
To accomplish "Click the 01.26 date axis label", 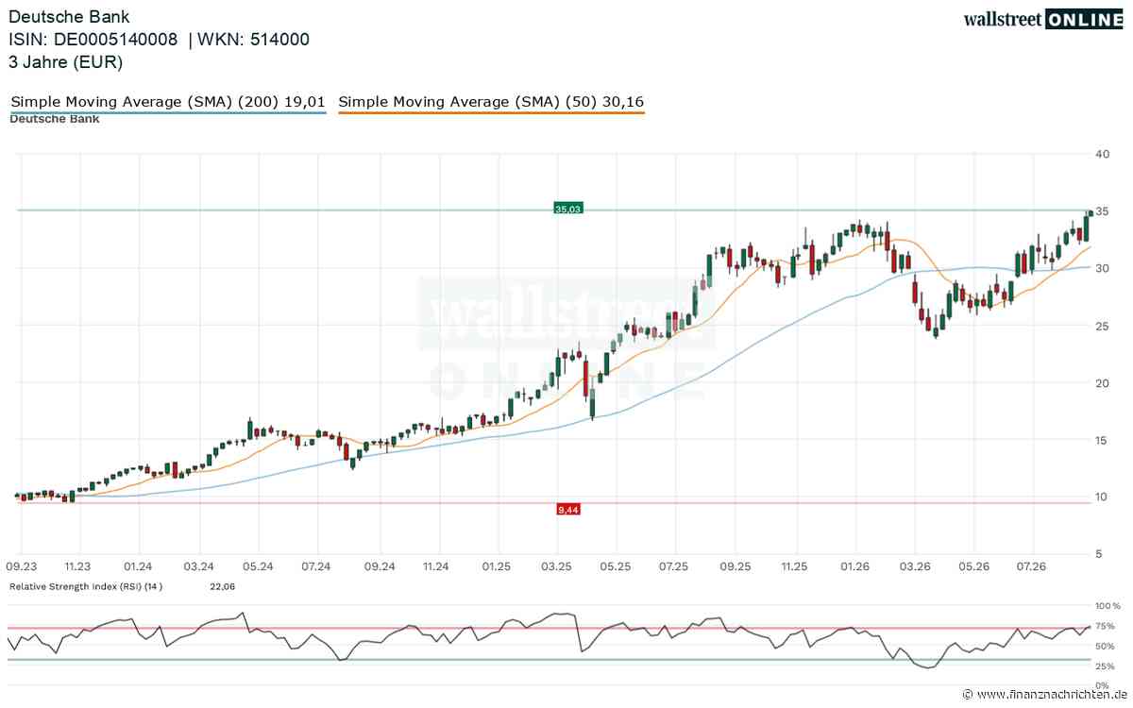I will [x=854, y=567].
